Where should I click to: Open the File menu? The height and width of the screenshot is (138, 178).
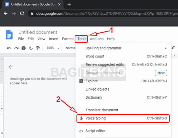point(21,39)
